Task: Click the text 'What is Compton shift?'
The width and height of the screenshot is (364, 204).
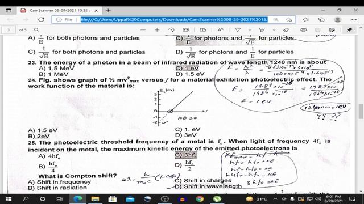Action: (77, 176)
